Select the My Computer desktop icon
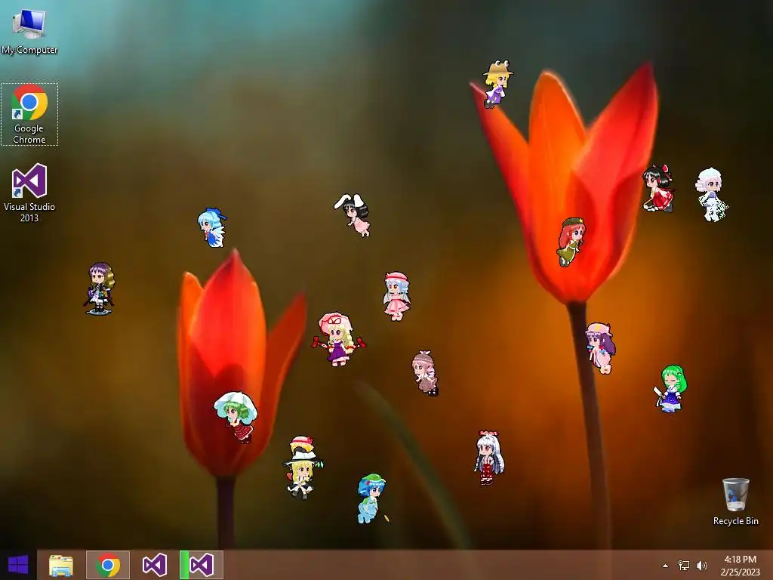This screenshot has width=773, height=580. coord(29,32)
